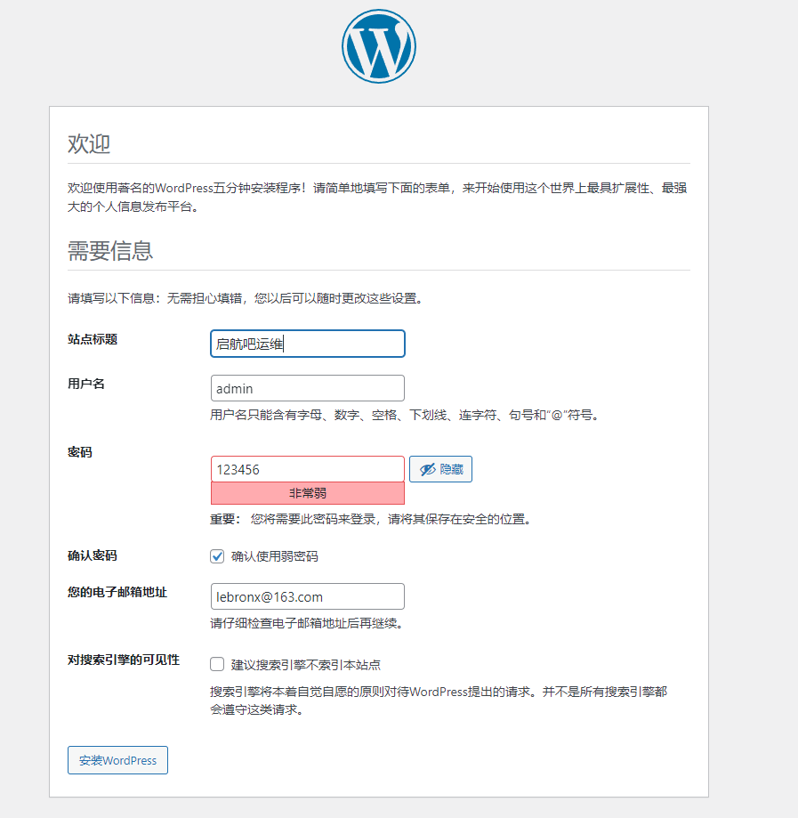
Task: Click the 安装WordPress button
Action: coord(117,760)
